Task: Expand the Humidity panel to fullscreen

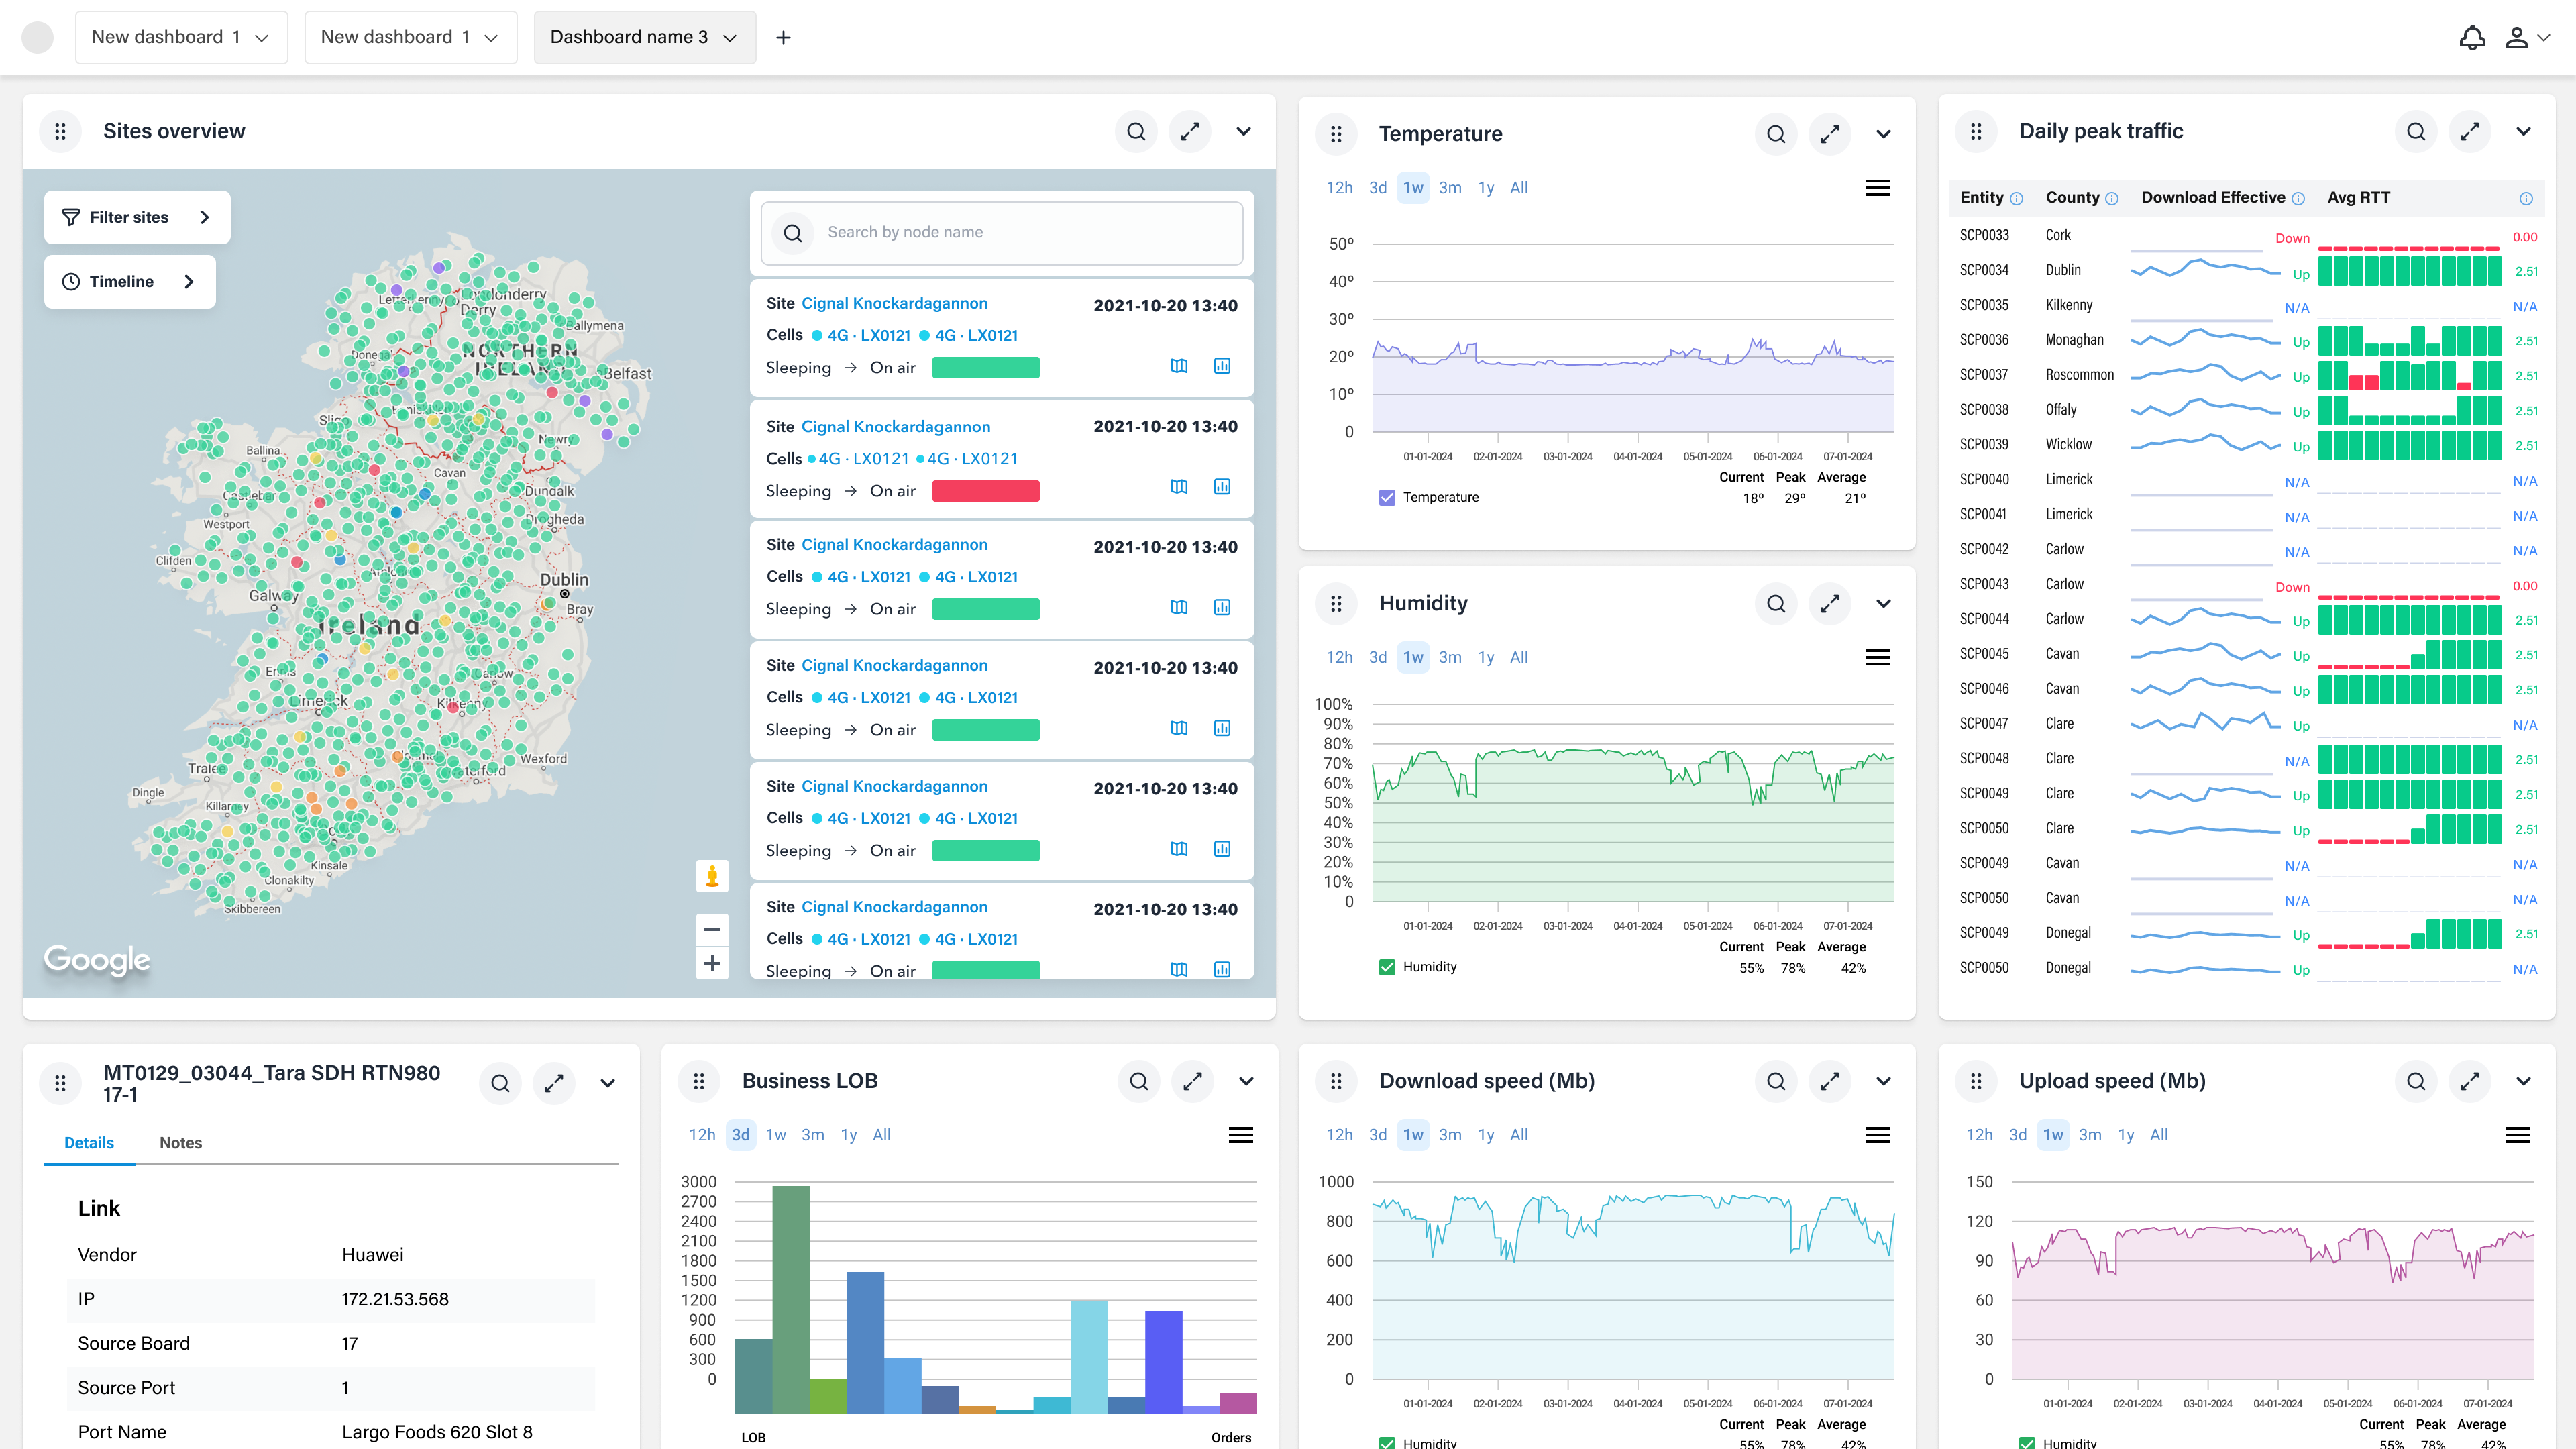Action: pos(1829,604)
